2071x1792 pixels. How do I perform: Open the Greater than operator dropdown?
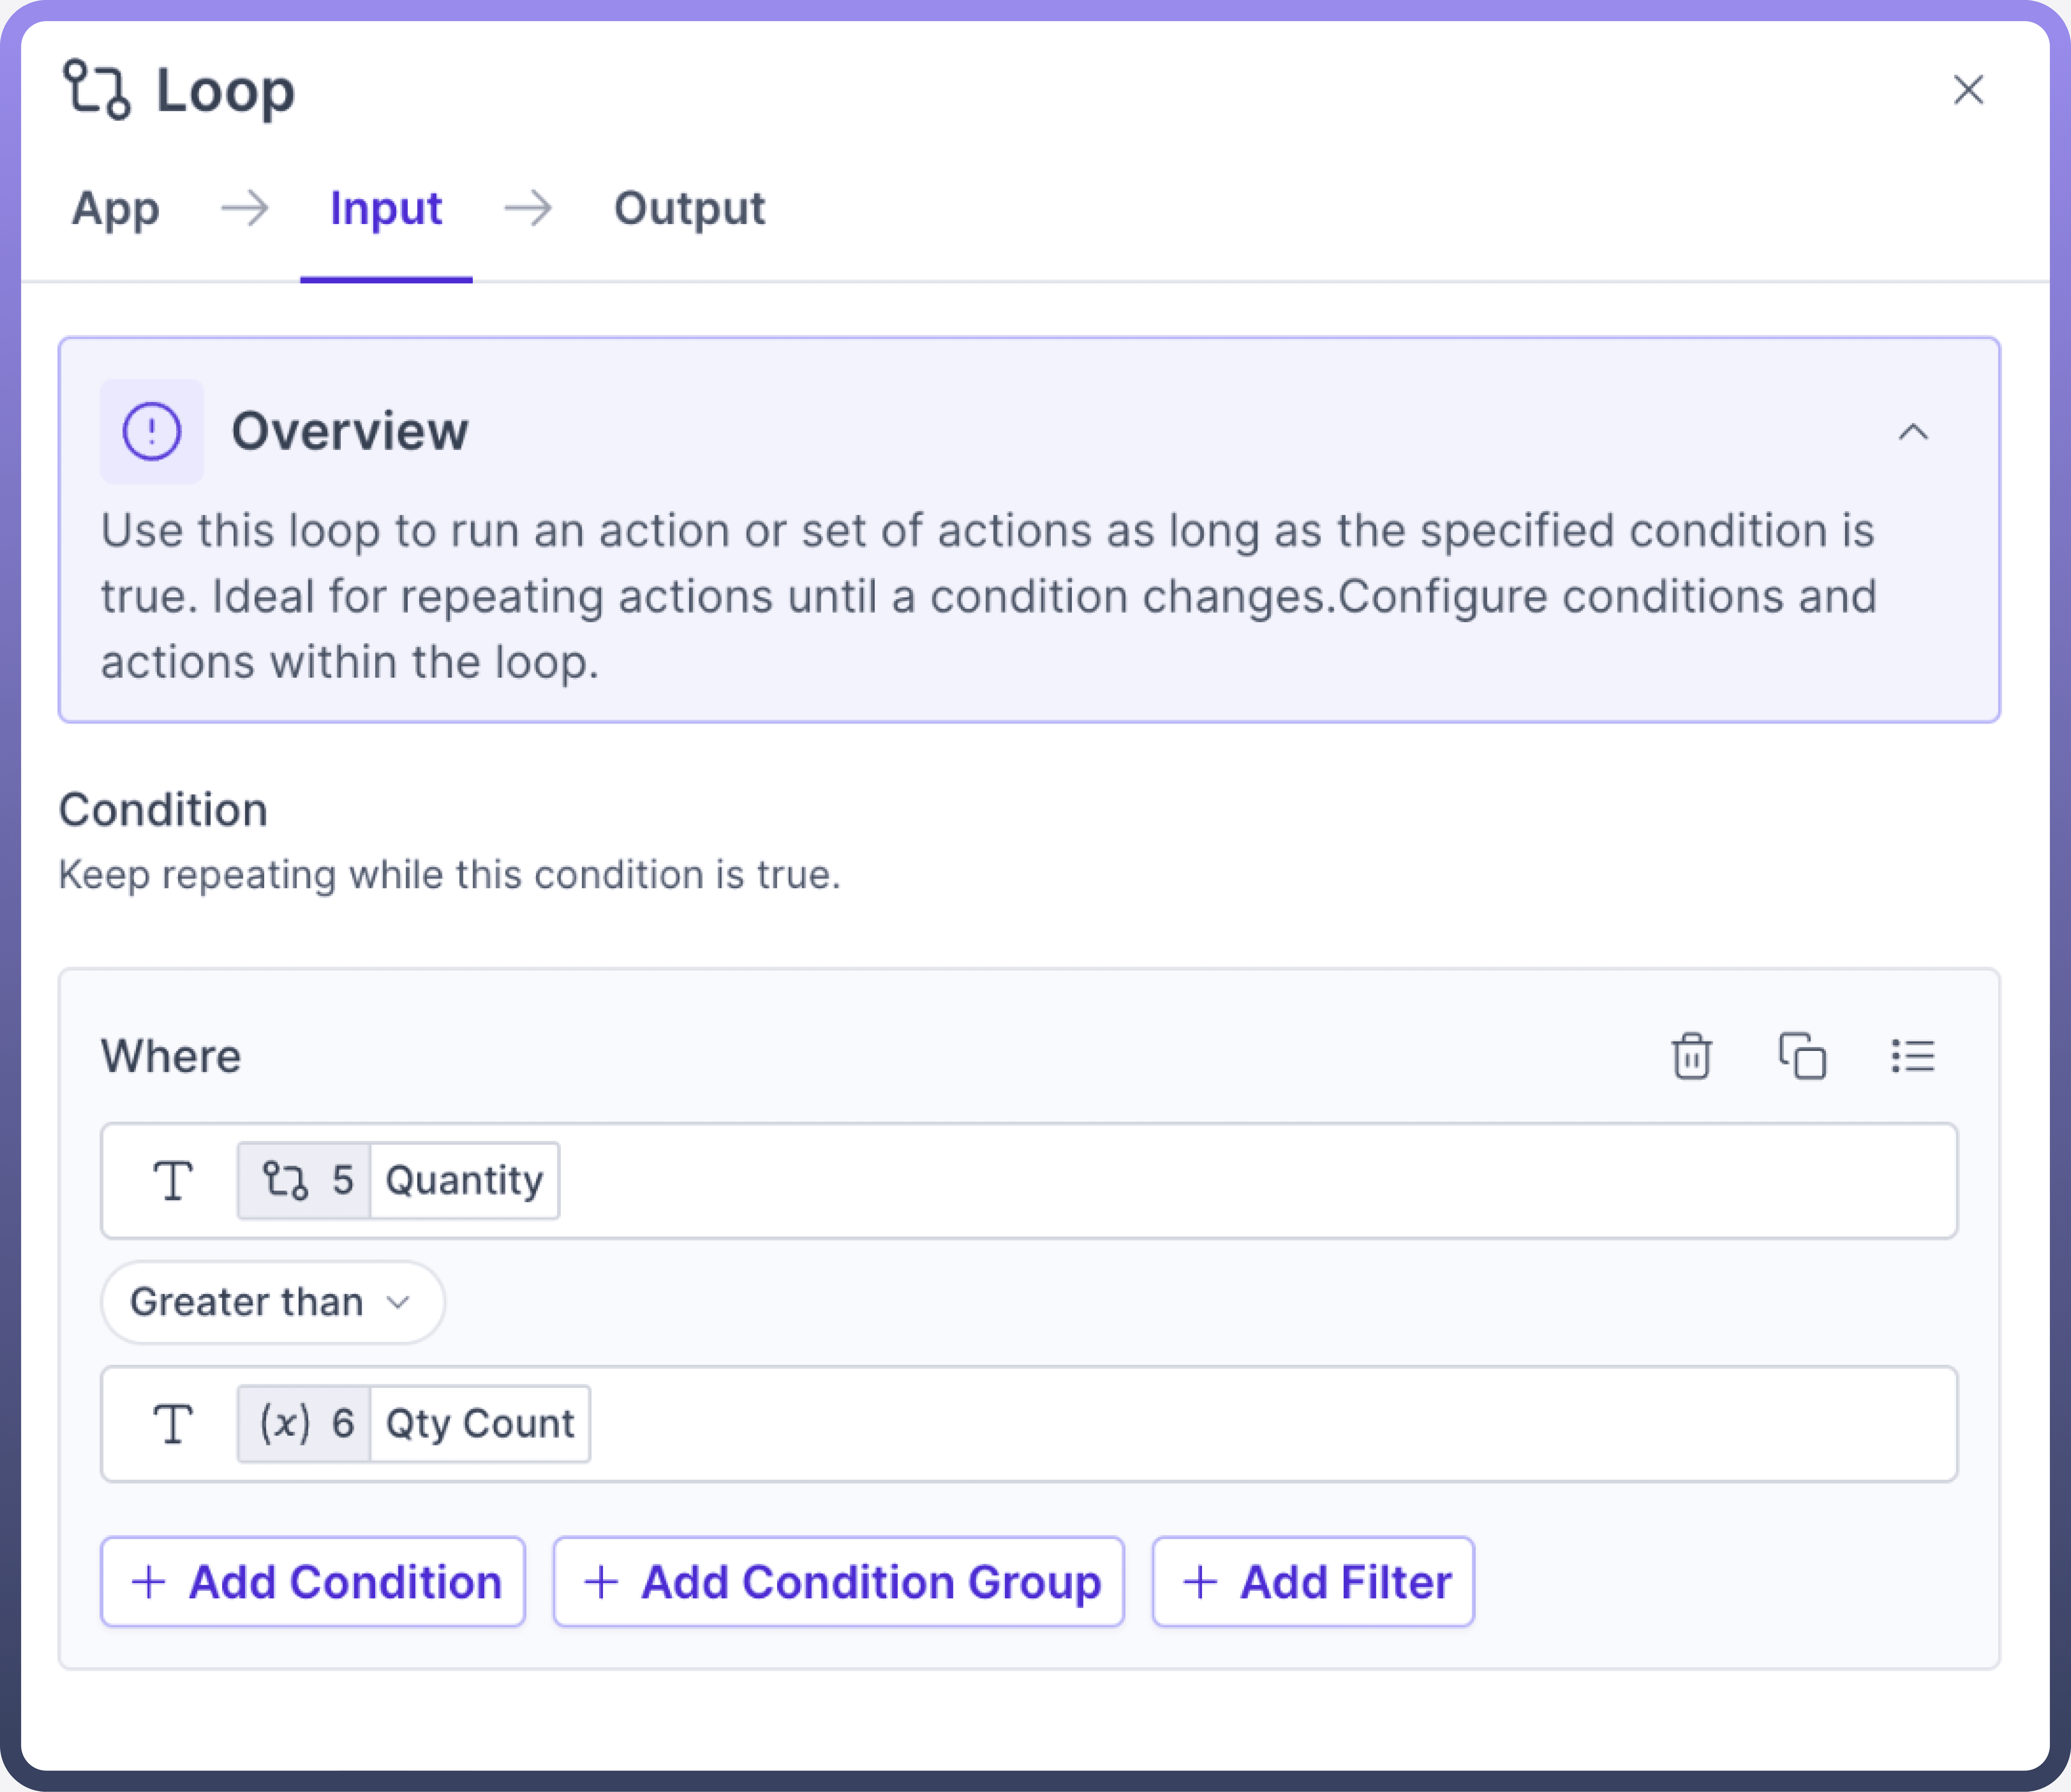click(x=272, y=1302)
